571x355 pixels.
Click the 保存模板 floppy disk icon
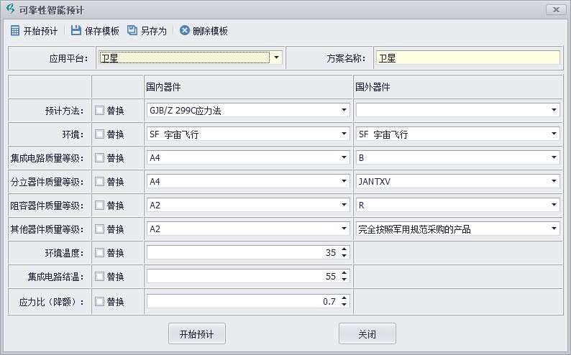pyautogui.click(x=76, y=31)
